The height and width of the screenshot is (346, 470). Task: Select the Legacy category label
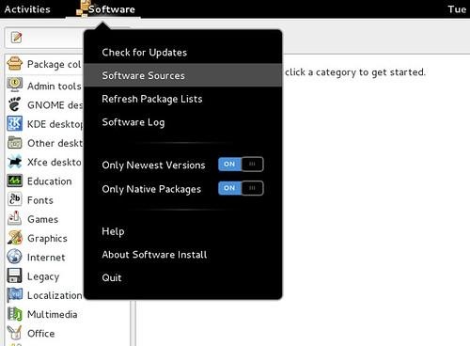click(43, 276)
